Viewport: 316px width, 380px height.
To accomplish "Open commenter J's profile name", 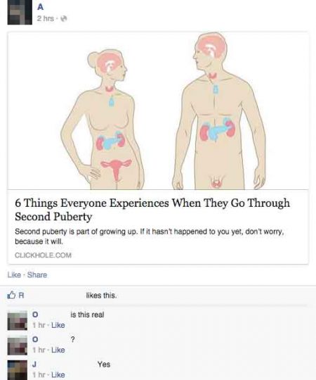I will coord(34,364).
